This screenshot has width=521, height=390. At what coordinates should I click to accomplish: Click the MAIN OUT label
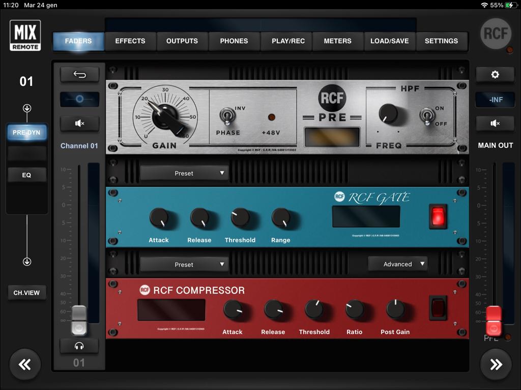point(496,145)
